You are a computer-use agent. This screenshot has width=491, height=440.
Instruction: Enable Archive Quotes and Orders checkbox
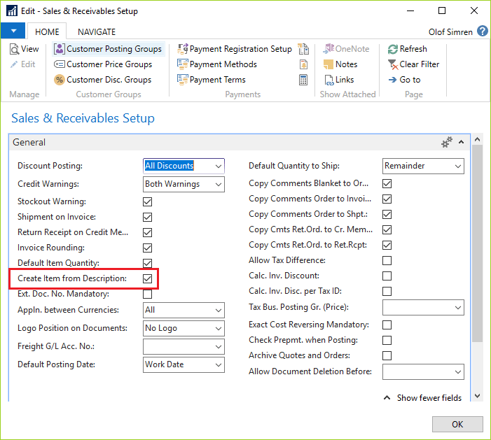tap(387, 355)
